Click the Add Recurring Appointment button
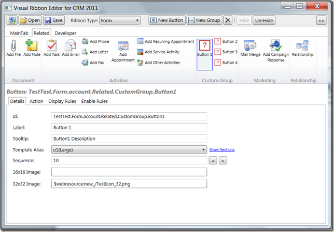 pos(165,41)
